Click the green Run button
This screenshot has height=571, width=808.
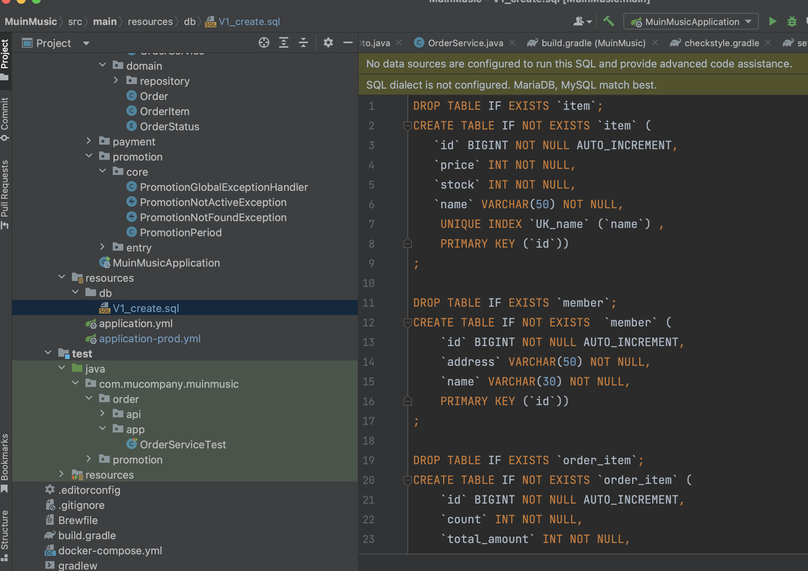[x=772, y=21]
